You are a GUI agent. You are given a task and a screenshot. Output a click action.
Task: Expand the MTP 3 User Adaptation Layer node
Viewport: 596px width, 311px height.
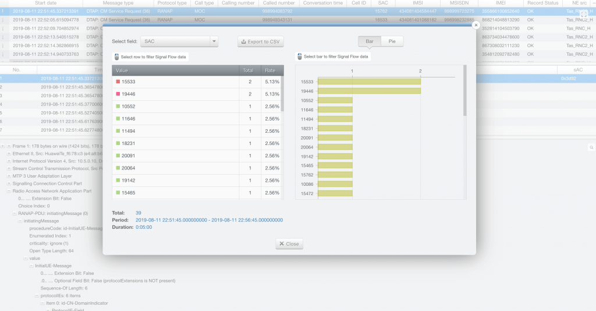(8, 175)
